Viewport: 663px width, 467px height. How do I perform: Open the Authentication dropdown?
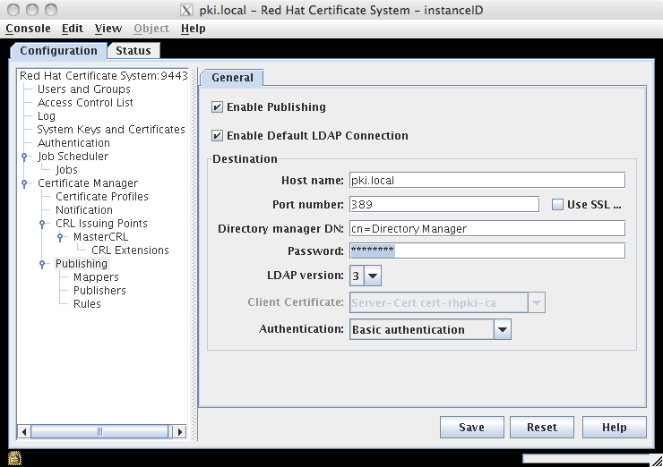click(503, 329)
